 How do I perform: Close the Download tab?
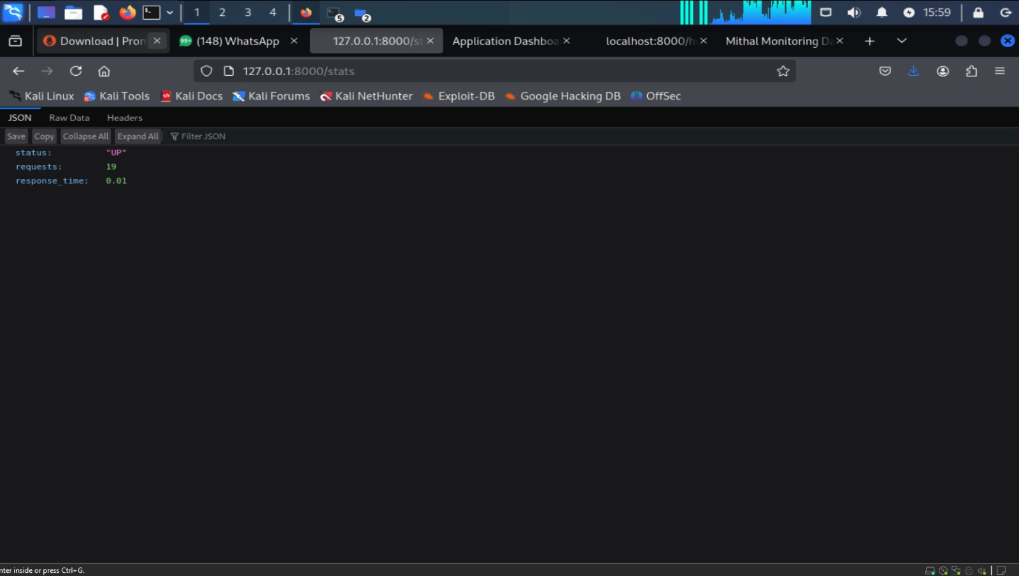tap(157, 41)
